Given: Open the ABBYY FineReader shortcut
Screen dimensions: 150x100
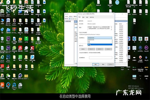Looking at the screenshot, I should coord(32,48).
